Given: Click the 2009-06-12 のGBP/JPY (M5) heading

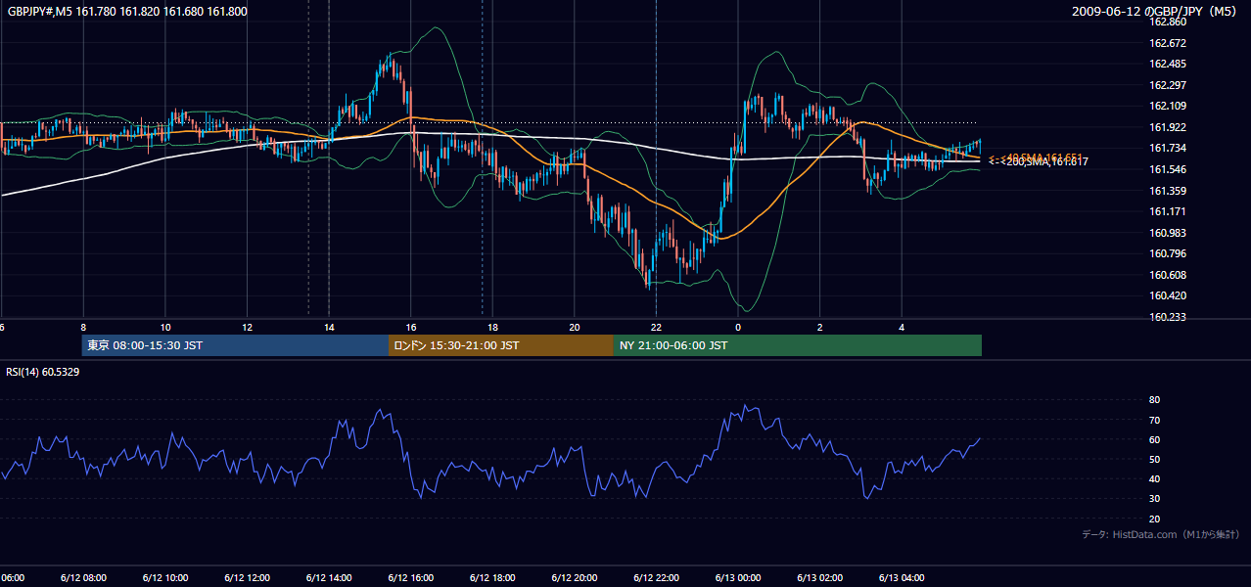Looking at the screenshot, I should [x=1156, y=12].
